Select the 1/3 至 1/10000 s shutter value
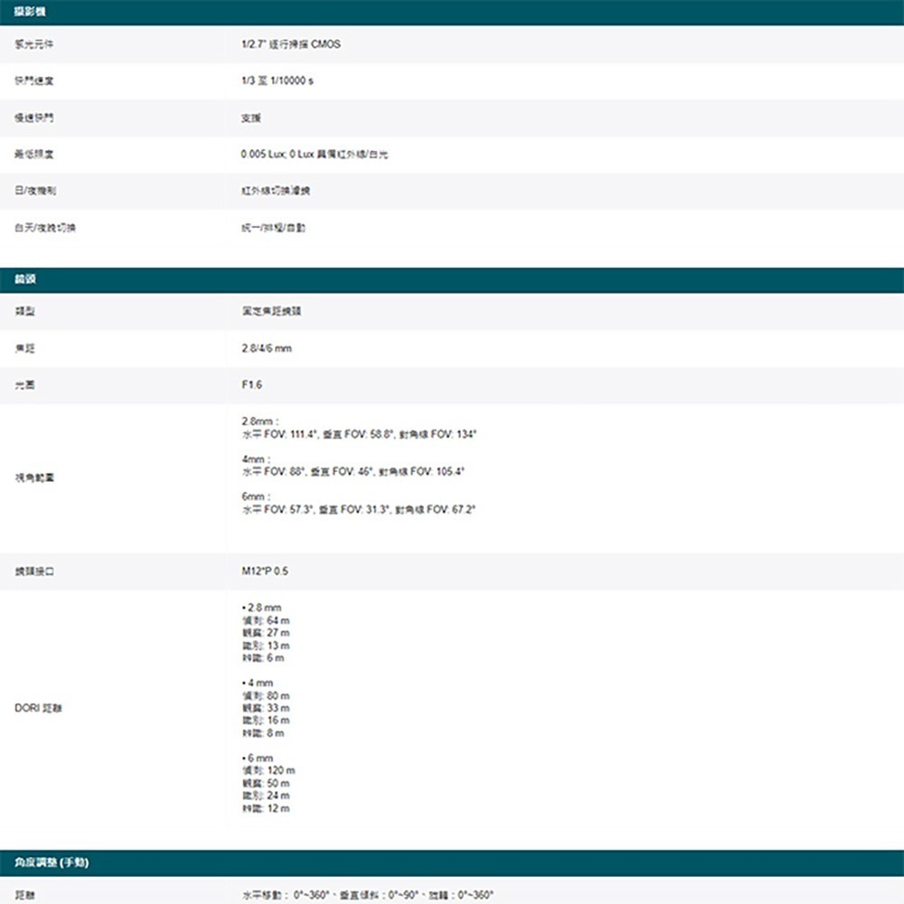The width and height of the screenshot is (904, 904). pos(273,80)
